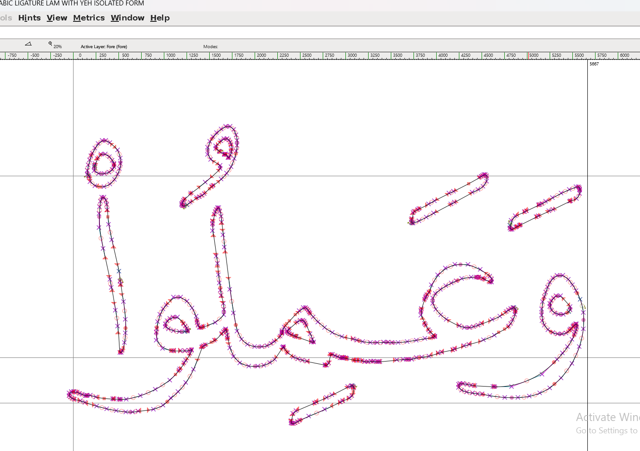Select the ring-shaped mark above the alef
640x451 pixels.
pos(104,164)
